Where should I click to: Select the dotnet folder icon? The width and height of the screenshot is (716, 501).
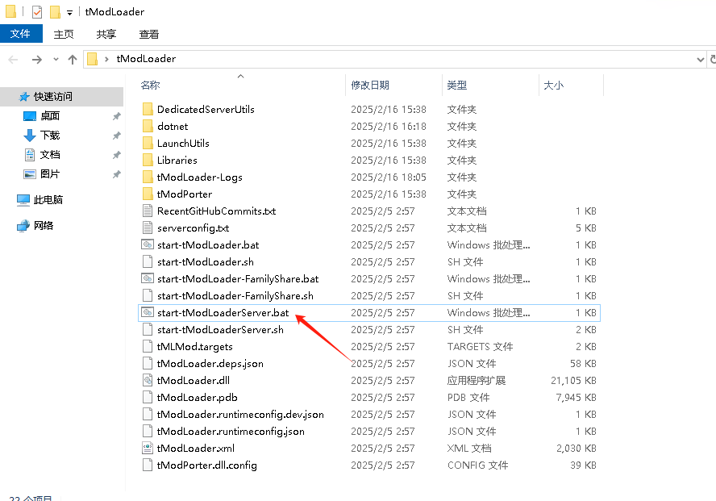tap(148, 126)
